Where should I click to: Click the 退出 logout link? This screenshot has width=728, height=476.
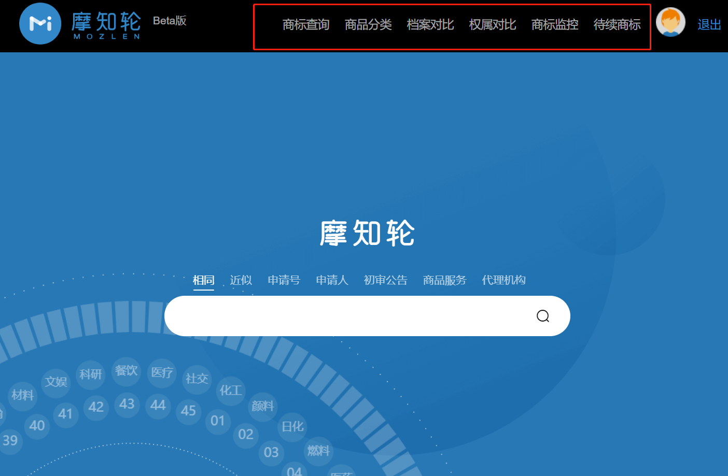[709, 25]
